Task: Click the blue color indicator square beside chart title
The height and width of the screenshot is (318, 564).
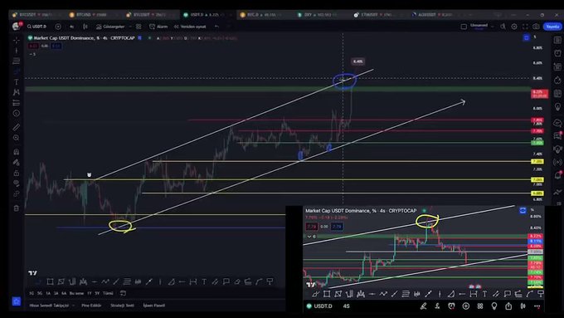Action: pos(140,38)
